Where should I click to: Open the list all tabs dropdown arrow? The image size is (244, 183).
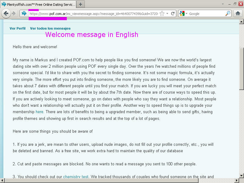pos(223,4)
